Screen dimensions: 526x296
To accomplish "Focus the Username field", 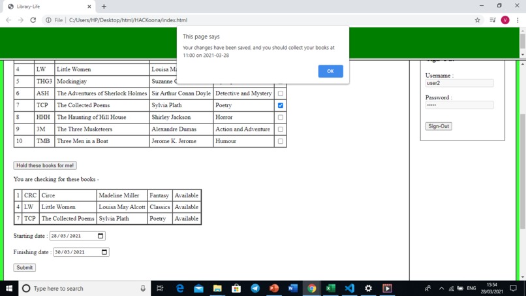I will 459,83.
